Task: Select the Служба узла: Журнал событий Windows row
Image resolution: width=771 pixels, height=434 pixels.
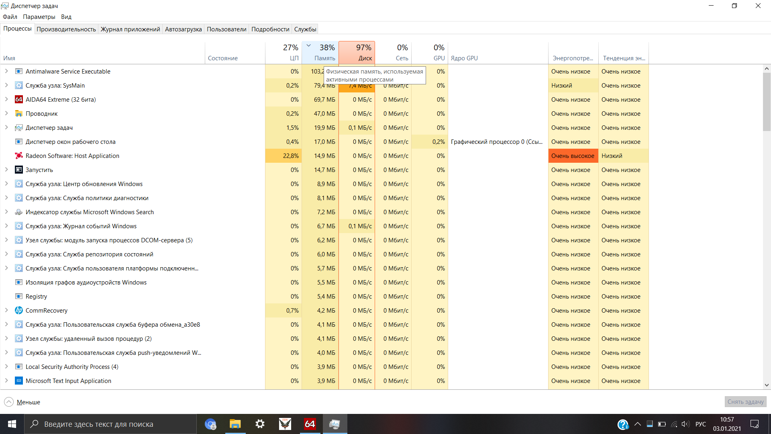Action: 324,226
